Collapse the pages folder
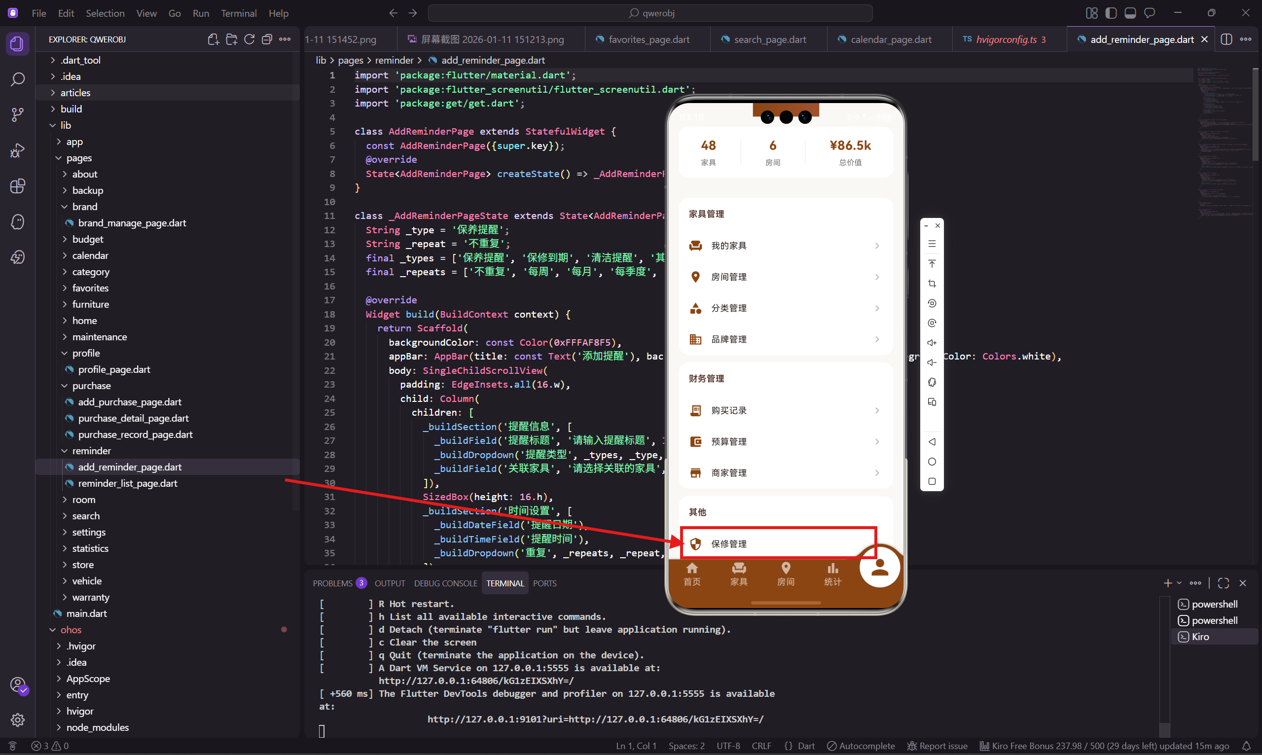The image size is (1262, 755). pyautogui.click(x=167, y=158)
